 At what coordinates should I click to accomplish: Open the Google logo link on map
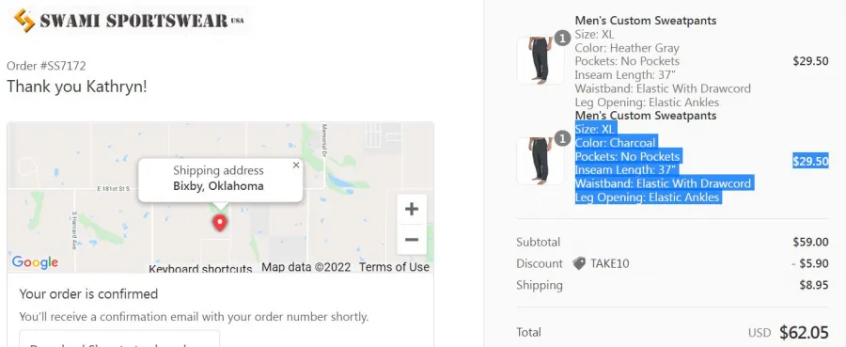[x=35, y=262]
